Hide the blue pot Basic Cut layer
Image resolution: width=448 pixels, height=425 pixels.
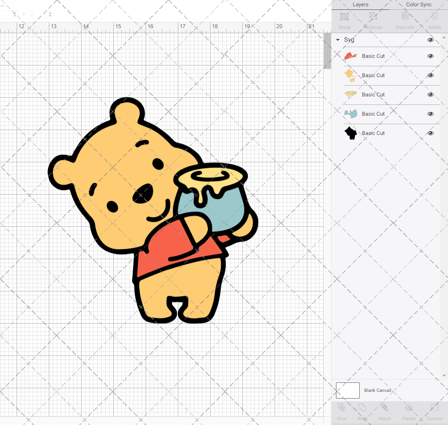click(431, 114)
